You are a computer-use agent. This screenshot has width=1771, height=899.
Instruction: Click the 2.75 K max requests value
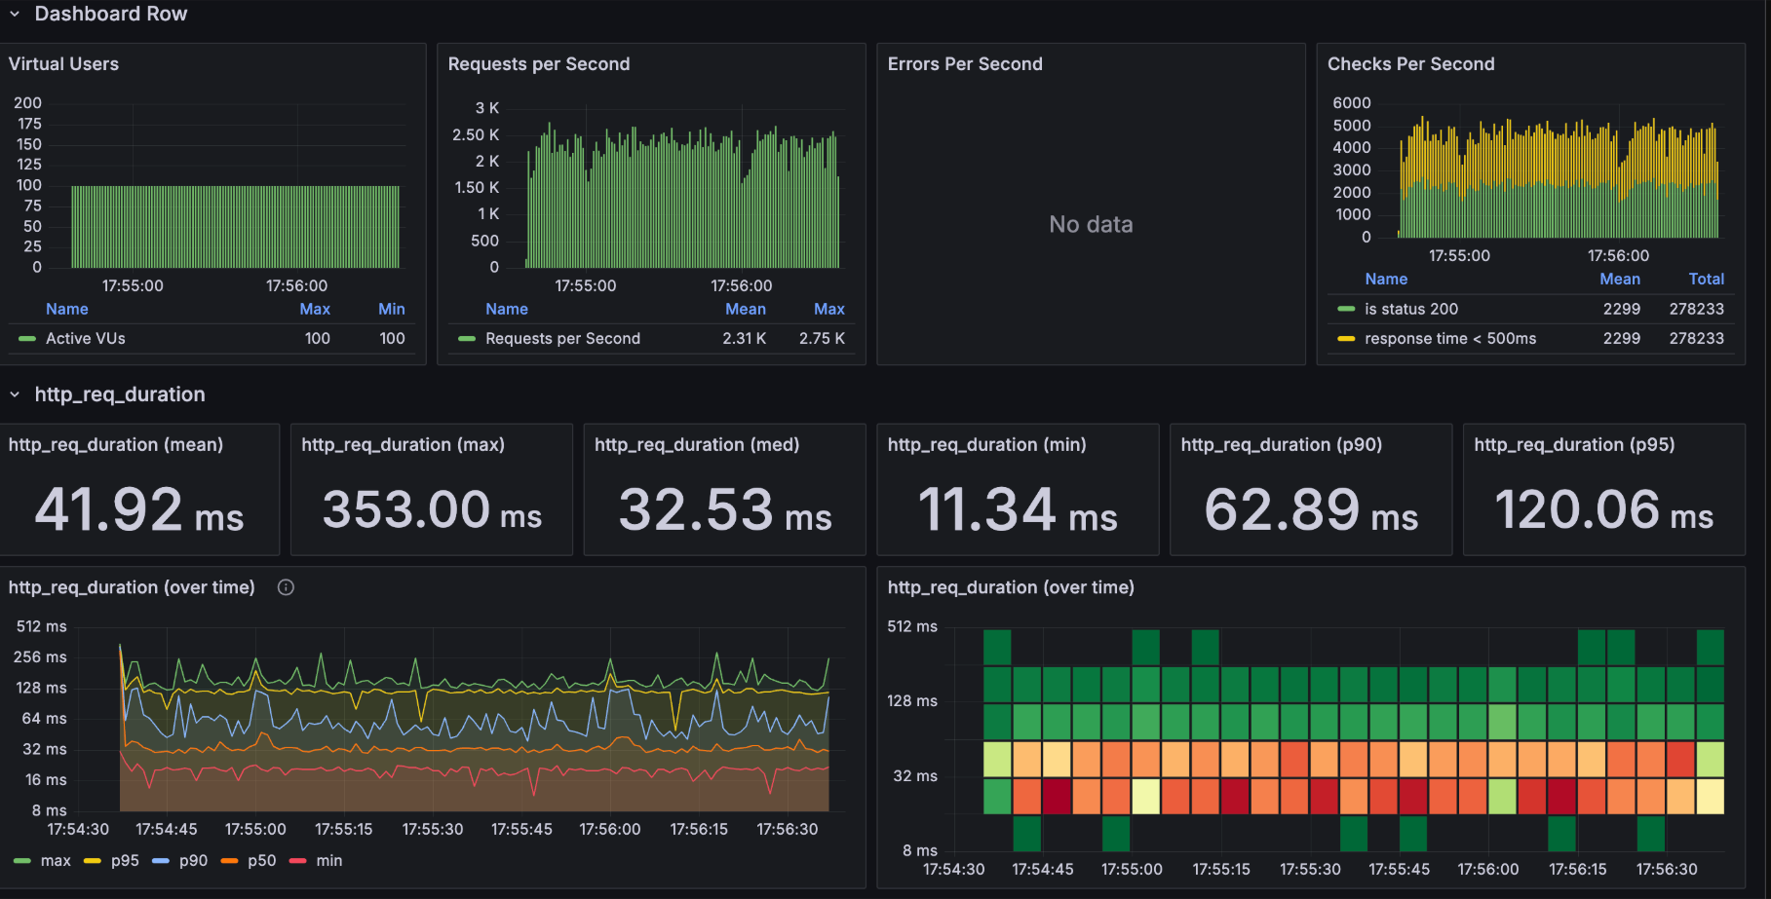822,338
